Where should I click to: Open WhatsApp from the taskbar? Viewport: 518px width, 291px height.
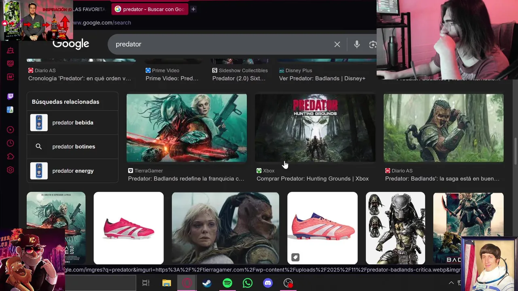[x=248, y=283]
